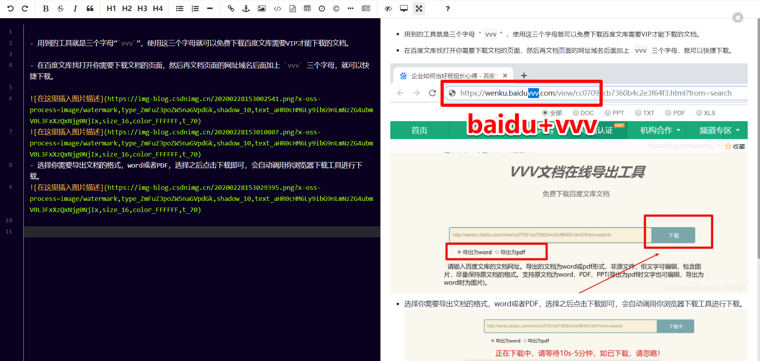Select the DOC file type radio button

pos(575,113)
